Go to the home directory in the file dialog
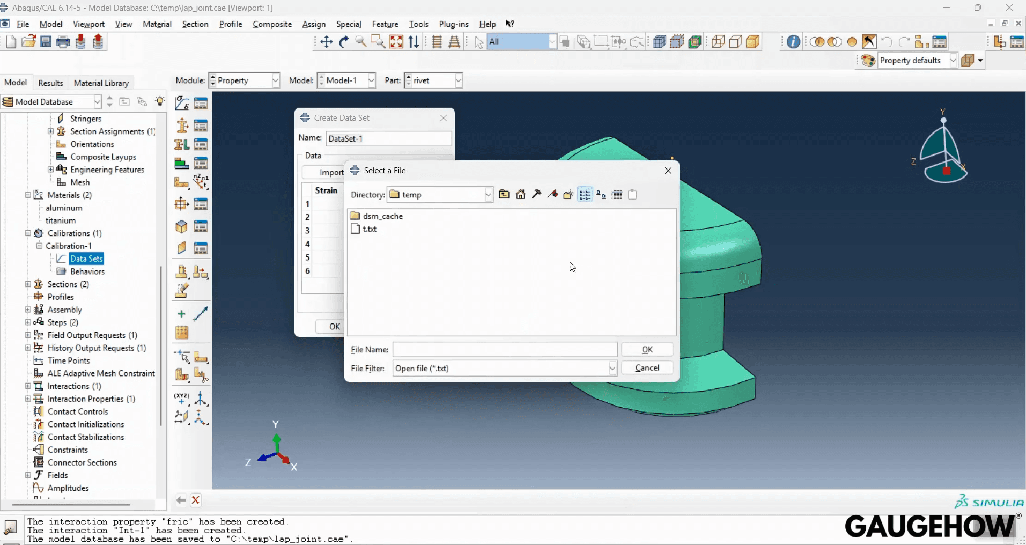Screen dimensions: 1026x545 [x=521, y=194]
